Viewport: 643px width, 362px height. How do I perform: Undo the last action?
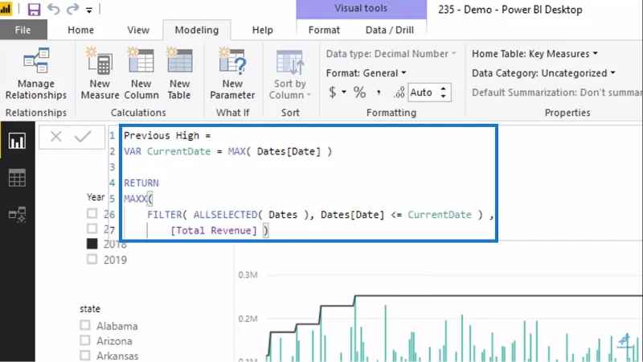pos(54,9)
